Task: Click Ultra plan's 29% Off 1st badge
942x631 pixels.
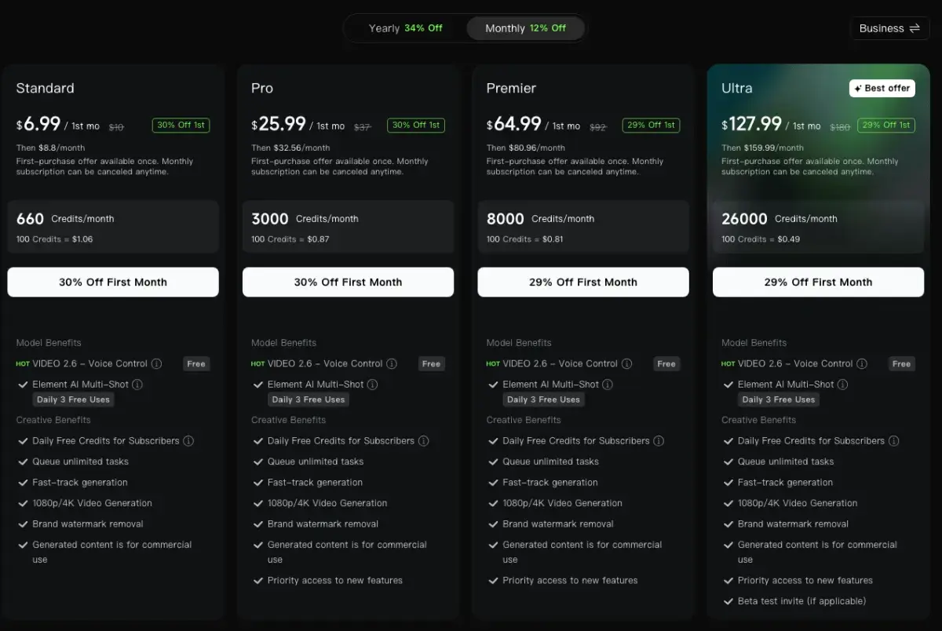Action: pos(886,125)
